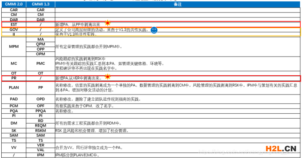Select the OPD cell

(41, 99)
